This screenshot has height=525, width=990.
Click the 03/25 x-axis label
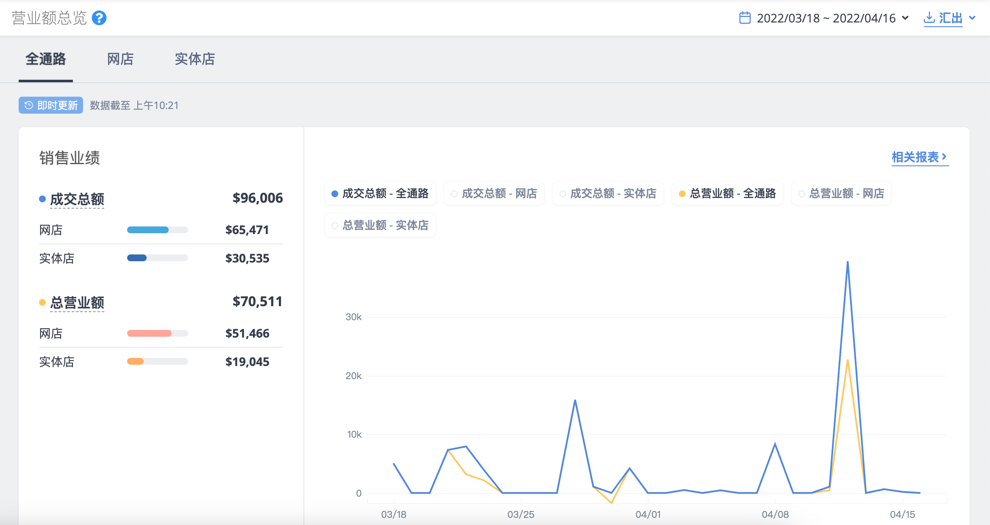(x=521, y=514)
